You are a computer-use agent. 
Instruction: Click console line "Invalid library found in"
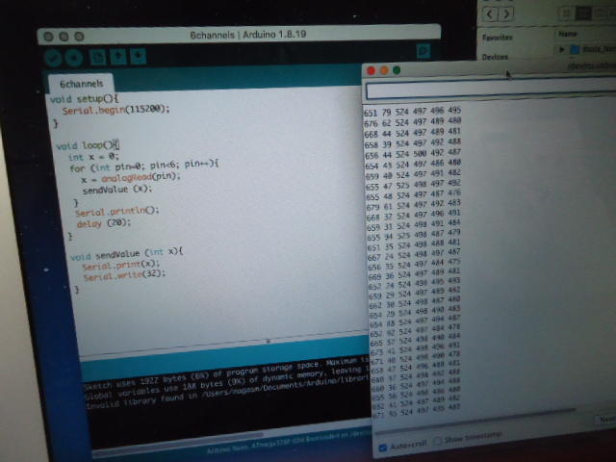(x=227, y=392)
